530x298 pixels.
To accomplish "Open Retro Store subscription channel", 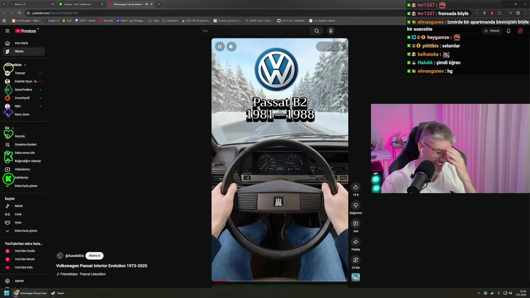I will coord(23,115).
